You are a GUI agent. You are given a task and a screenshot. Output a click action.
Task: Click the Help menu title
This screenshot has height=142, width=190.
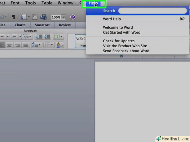tap(93, 3)
